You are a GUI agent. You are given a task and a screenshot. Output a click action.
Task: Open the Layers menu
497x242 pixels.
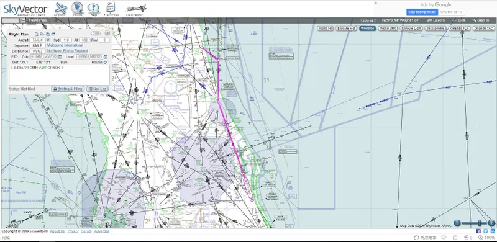point(436,20)
